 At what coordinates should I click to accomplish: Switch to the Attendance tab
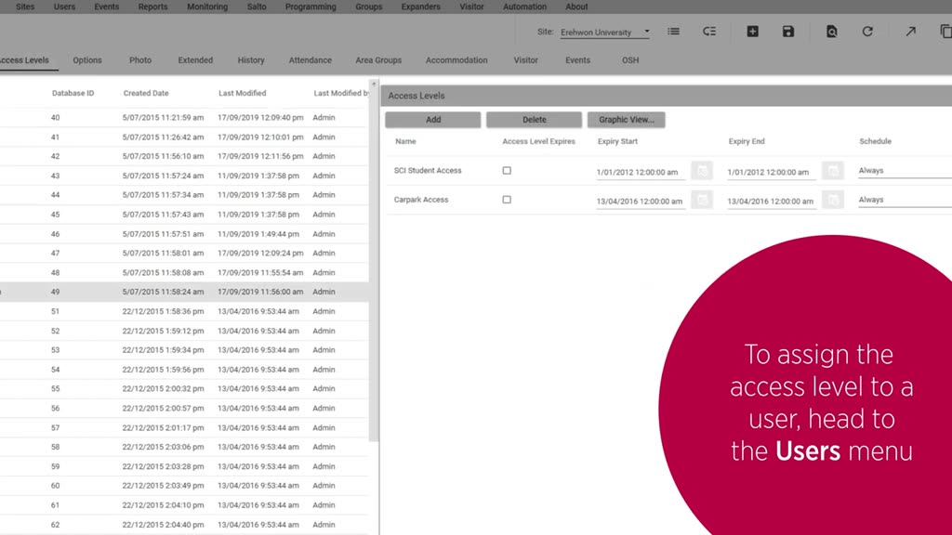[x=311, y=60]
